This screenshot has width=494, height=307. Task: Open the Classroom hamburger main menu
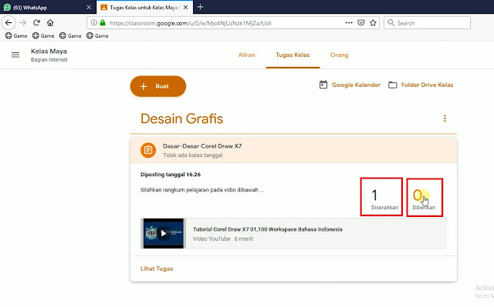tap(15, 55)
